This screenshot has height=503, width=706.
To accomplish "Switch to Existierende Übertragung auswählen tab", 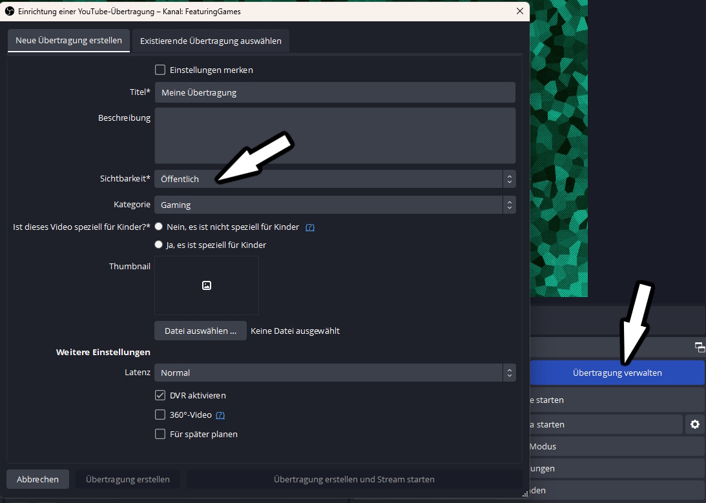I will [x=211, y=41].
